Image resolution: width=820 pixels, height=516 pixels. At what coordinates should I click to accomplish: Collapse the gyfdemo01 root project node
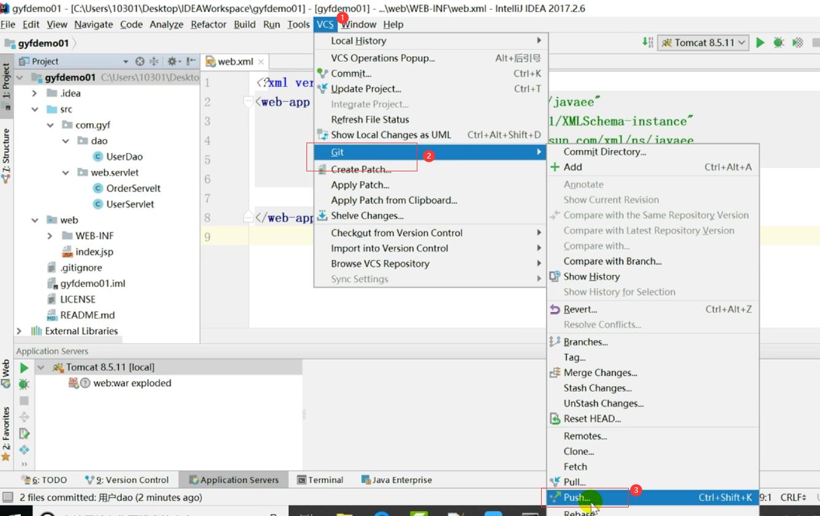tap(20, 78)
